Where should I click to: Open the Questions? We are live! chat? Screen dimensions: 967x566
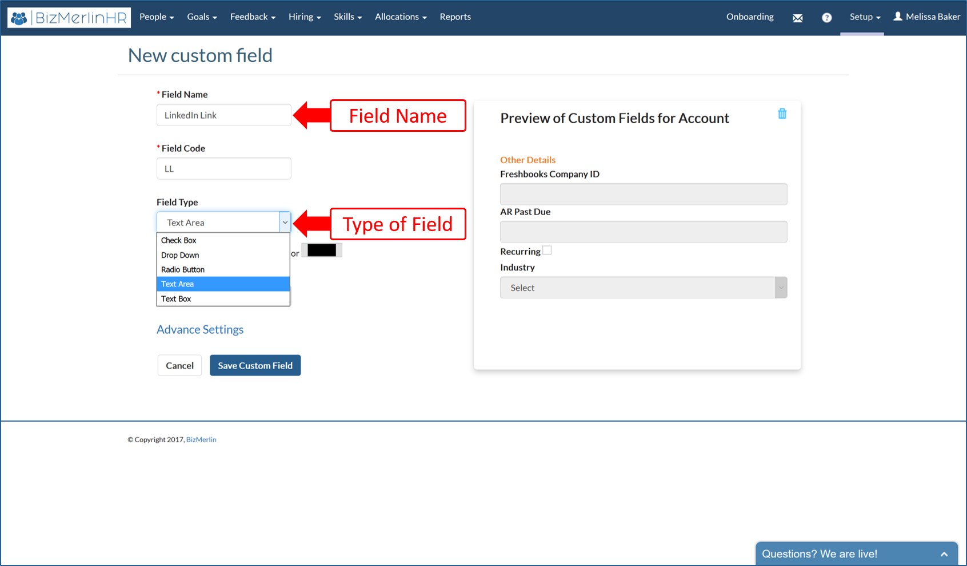pos(856,554)
